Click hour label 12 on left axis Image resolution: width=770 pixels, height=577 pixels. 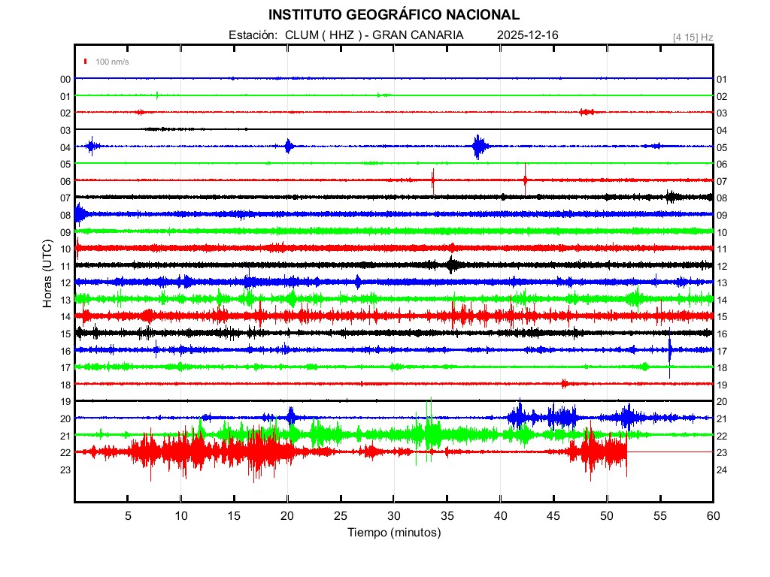coord(65,282)
